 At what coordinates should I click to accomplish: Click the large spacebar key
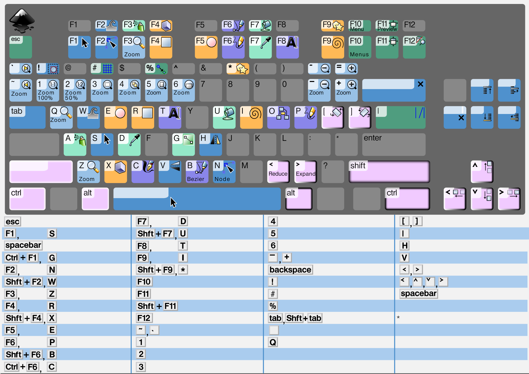coord(197,199)
